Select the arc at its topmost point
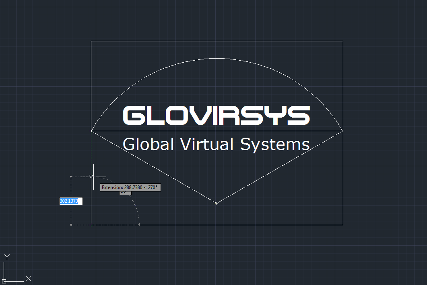427x285 pixels. coord(217,59)
